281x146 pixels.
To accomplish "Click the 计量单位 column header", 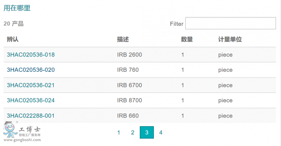I will (x=230, y=40).
